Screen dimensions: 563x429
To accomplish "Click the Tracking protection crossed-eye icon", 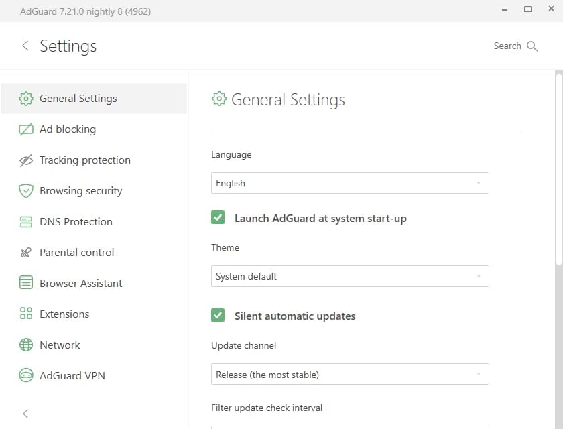I will [x=26, y=160].
